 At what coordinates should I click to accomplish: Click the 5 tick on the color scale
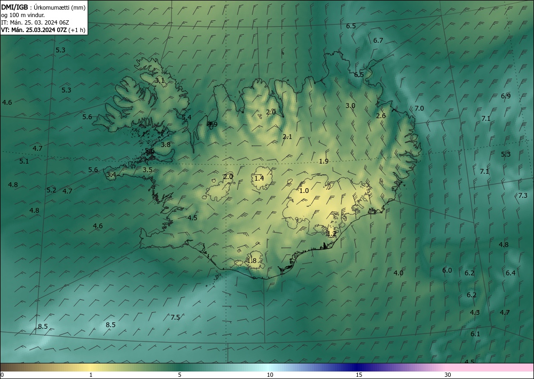tap(179, 375)
